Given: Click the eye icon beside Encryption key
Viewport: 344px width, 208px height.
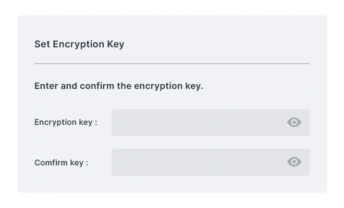Looking at the screenshot, I should click(x=294, y=122).
